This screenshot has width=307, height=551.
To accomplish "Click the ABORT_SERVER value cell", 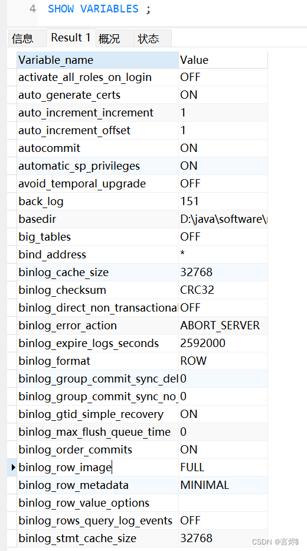I will click(x=223, y=326).
